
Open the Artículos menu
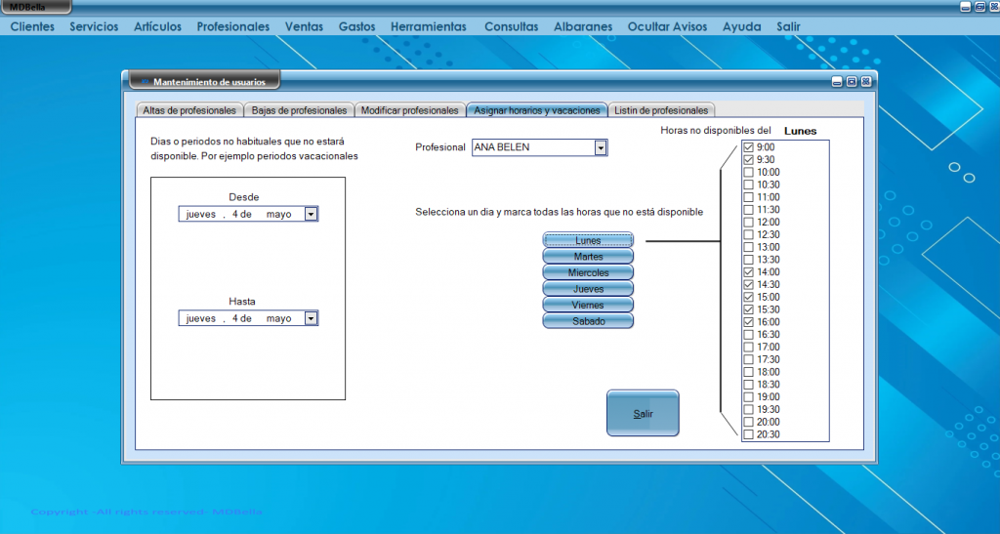(157, 26)
